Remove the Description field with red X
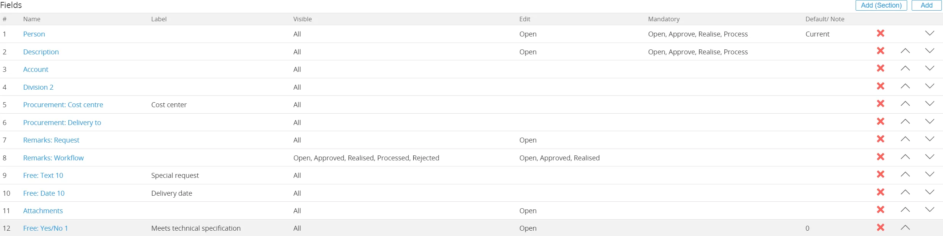This screenshot has height=236, width=943. (880, 51)
